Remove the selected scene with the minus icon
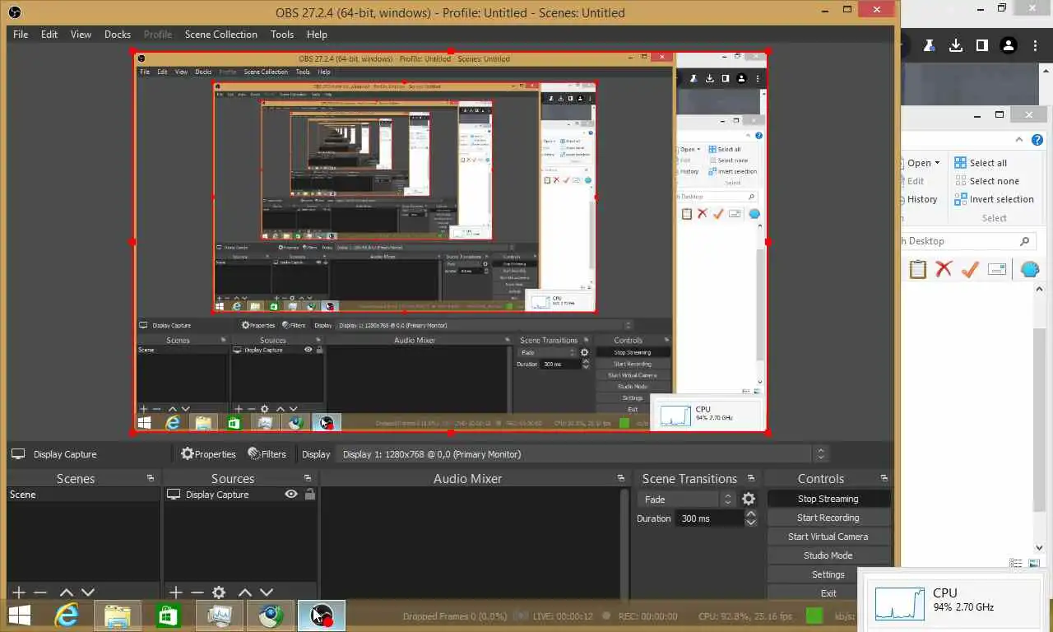 39,592
